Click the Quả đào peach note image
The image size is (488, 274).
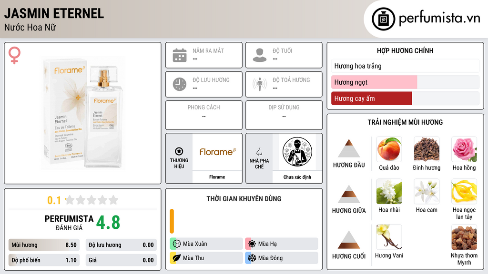point(389,149)
